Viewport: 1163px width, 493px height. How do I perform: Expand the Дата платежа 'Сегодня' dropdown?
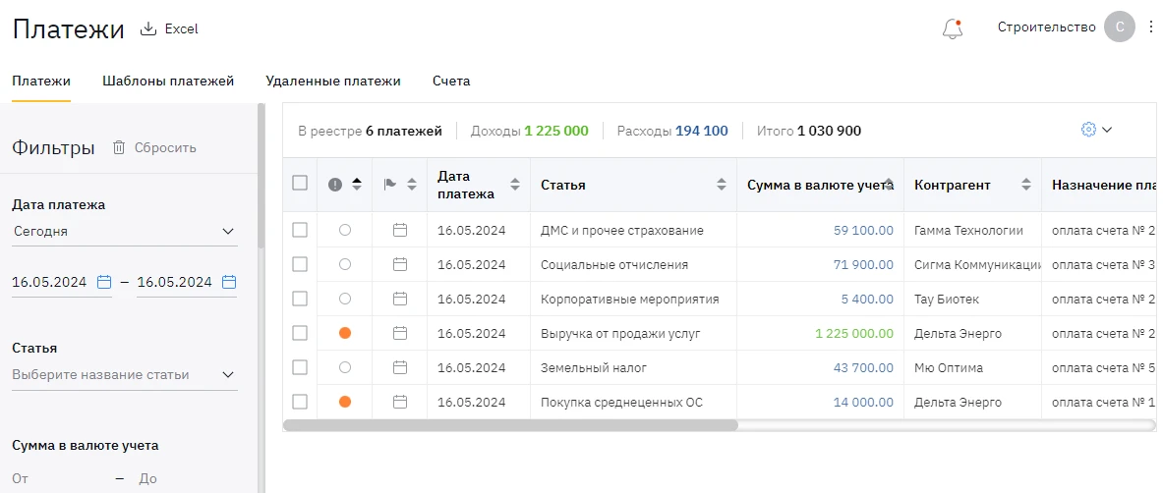tap(125, 232)
